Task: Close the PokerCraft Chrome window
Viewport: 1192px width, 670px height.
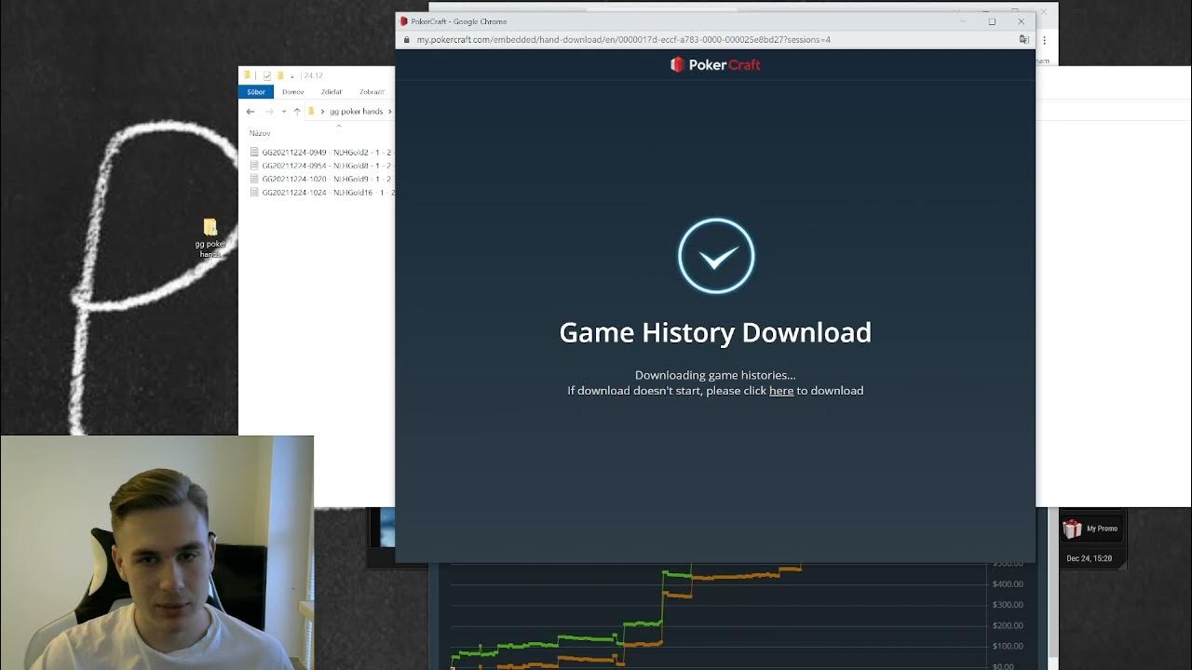Action: tap(1021, 21)
